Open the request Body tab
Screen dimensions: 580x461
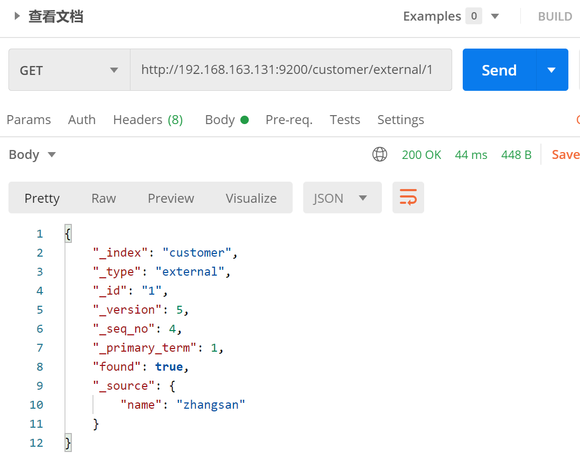[227, 120]
